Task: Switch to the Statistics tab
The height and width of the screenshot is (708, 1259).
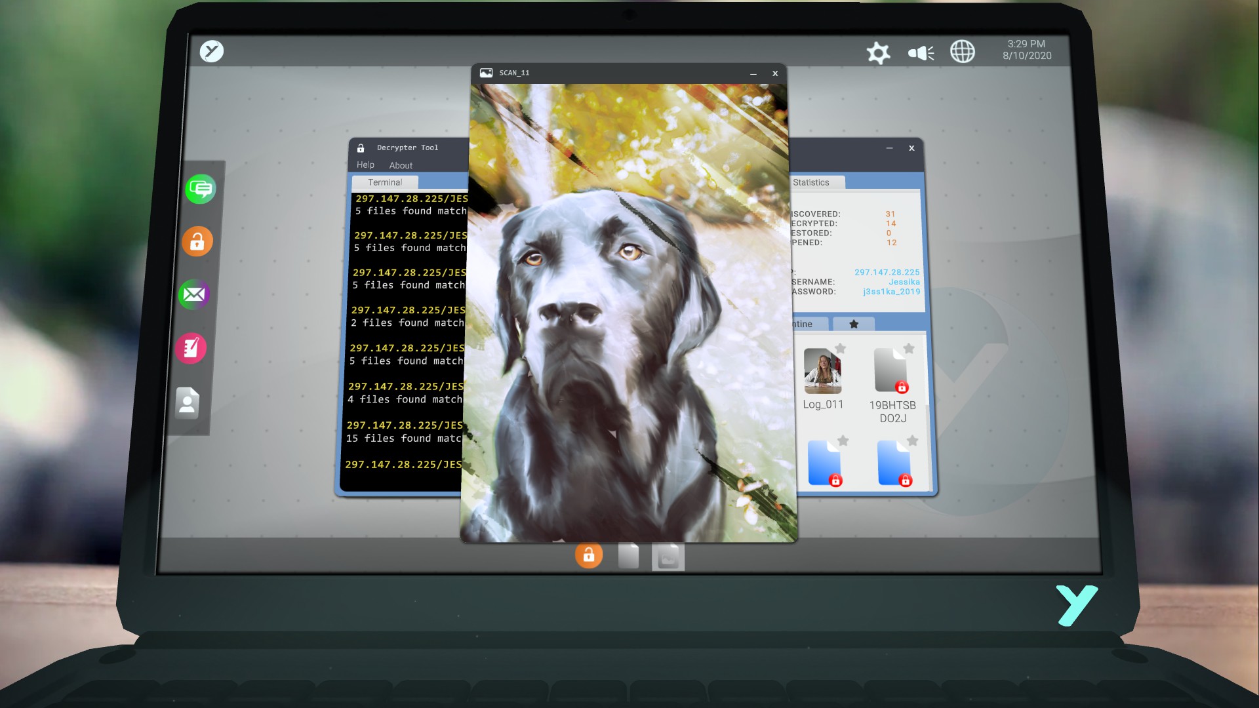Action: pos(811,182)
